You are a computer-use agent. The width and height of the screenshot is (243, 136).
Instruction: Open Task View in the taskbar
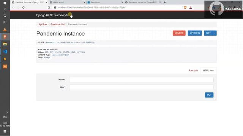point(5,22)
